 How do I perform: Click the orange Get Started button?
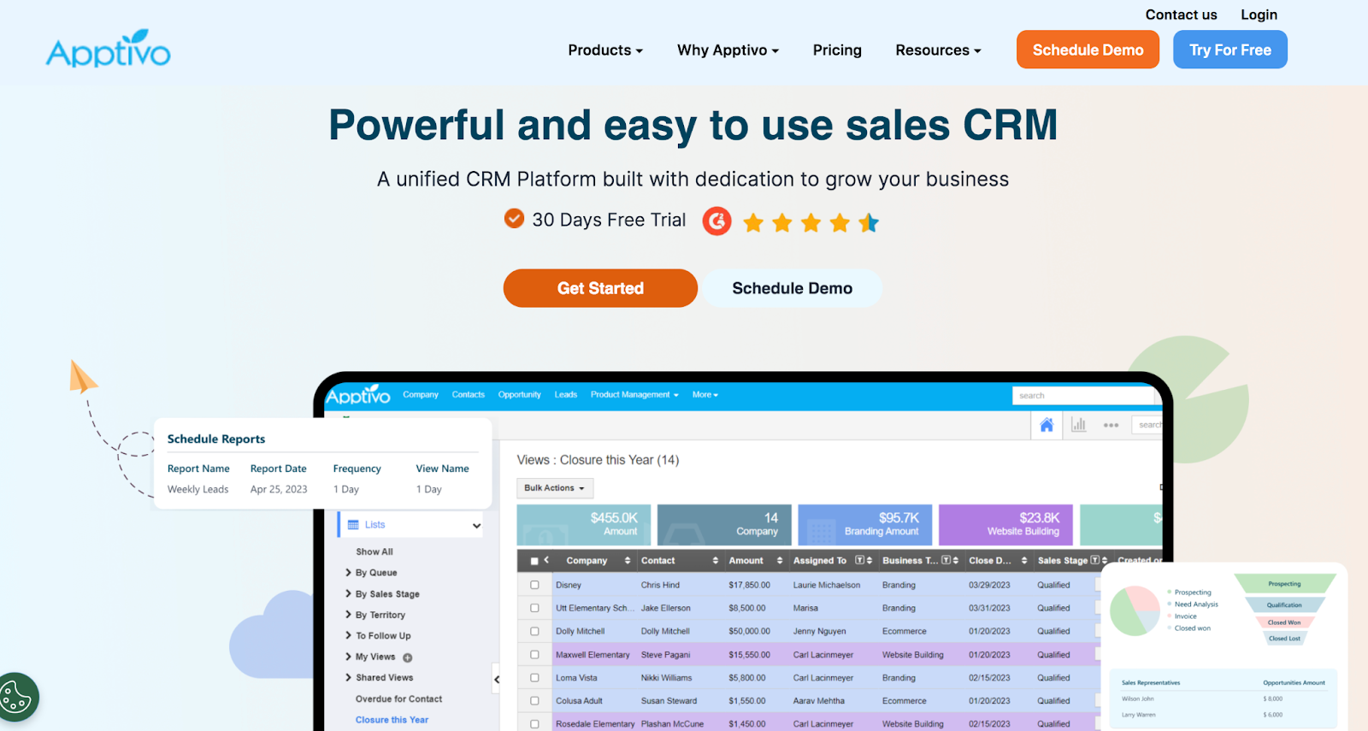(600, 288)
